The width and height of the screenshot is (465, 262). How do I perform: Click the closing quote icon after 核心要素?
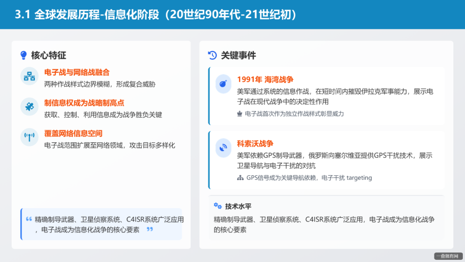[149, 229]
